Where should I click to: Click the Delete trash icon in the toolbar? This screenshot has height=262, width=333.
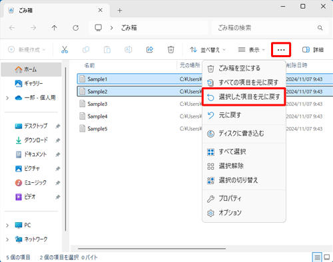[170, 49]
